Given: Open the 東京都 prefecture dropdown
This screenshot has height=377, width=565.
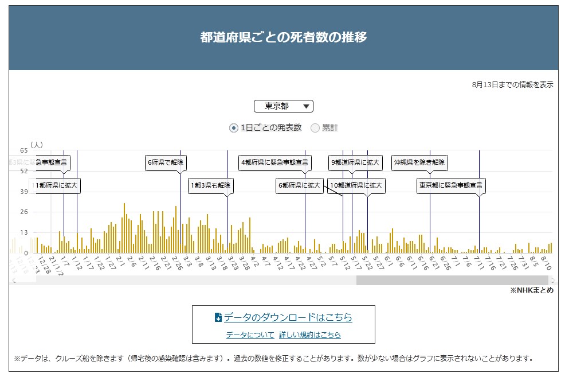Looking at the screenshot, I should [283, 106].
